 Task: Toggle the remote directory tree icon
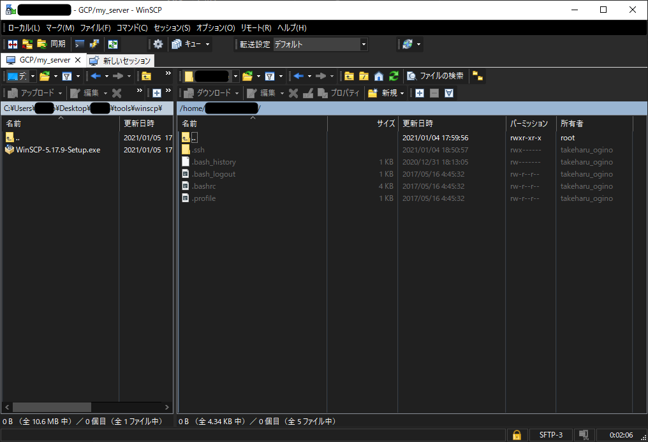(478, 76)
